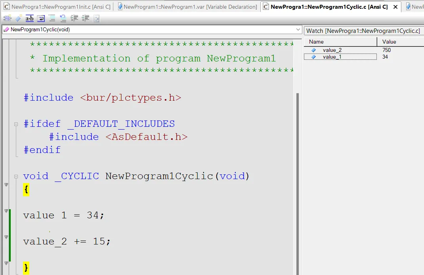Open the NewProgram1Cyclic(void) function dropdown

298,29
